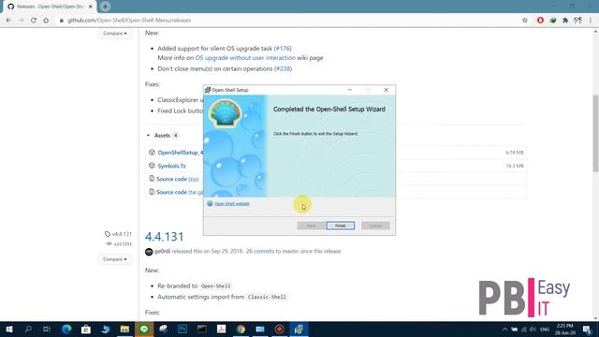Download the OpenShellSetup installer asset
The image size is (599, 337).
tap(181, 153)
